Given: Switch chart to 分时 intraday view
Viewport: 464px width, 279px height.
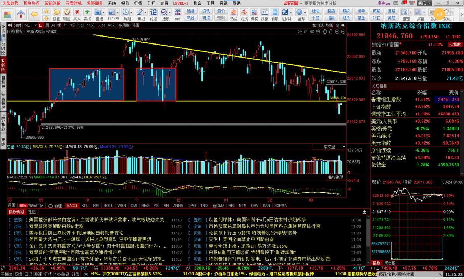Looking at the screenshot, I should point(17,25).
